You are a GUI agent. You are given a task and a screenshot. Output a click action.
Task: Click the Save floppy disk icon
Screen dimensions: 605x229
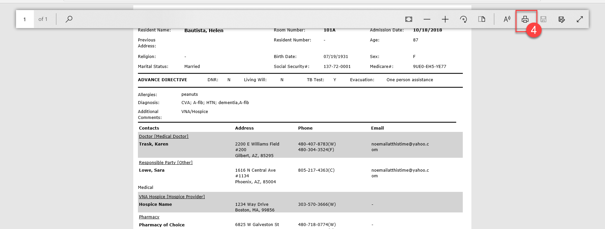pyautogui.click(x=543, y=19)
